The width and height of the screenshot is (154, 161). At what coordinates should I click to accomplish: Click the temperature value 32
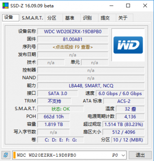point(130,109)
